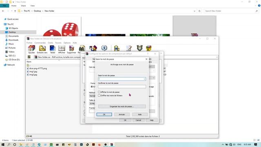This screenshot has width=261, height=147.
Task: Switch to the Explorer View ribbon tab
Action: pos(33,6)
